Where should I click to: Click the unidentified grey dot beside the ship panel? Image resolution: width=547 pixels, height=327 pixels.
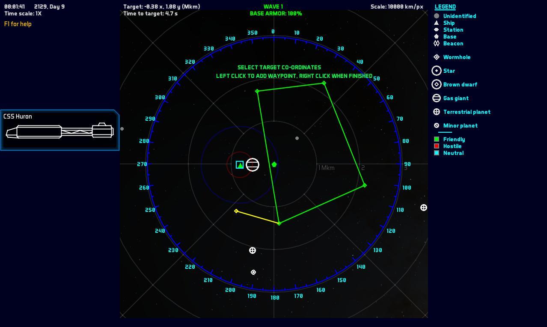(122, 129)
